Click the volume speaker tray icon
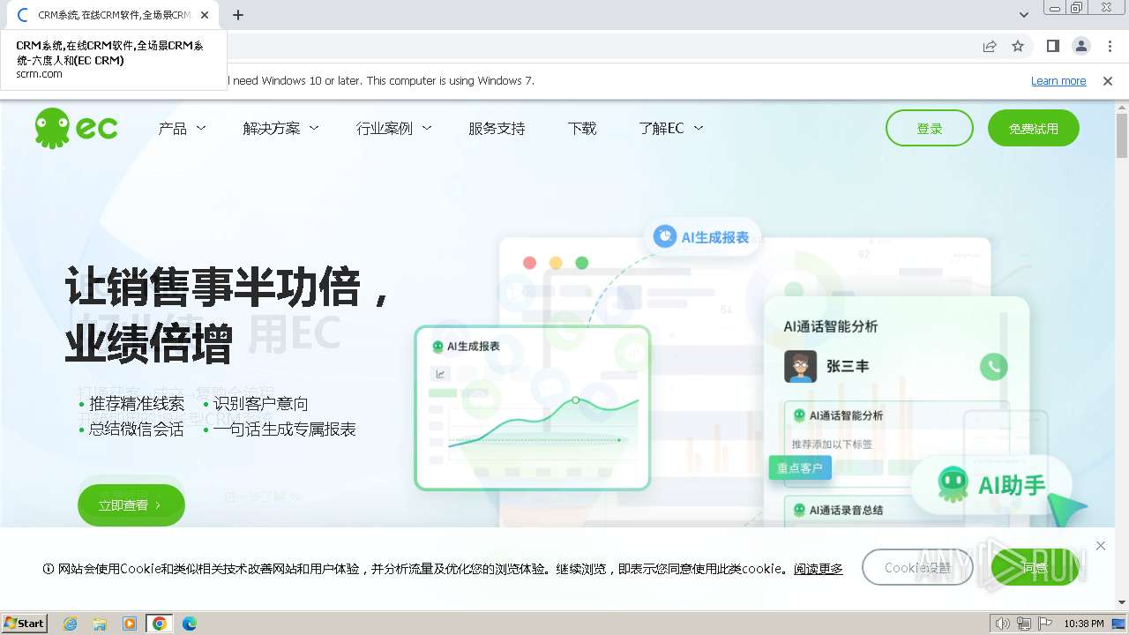Screen dimensions: 1129x635 (x=1003, y=624)
